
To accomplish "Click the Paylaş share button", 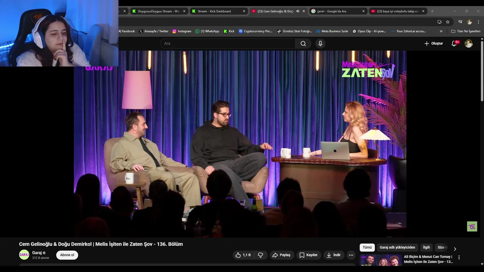I will (x=281, y=255).
